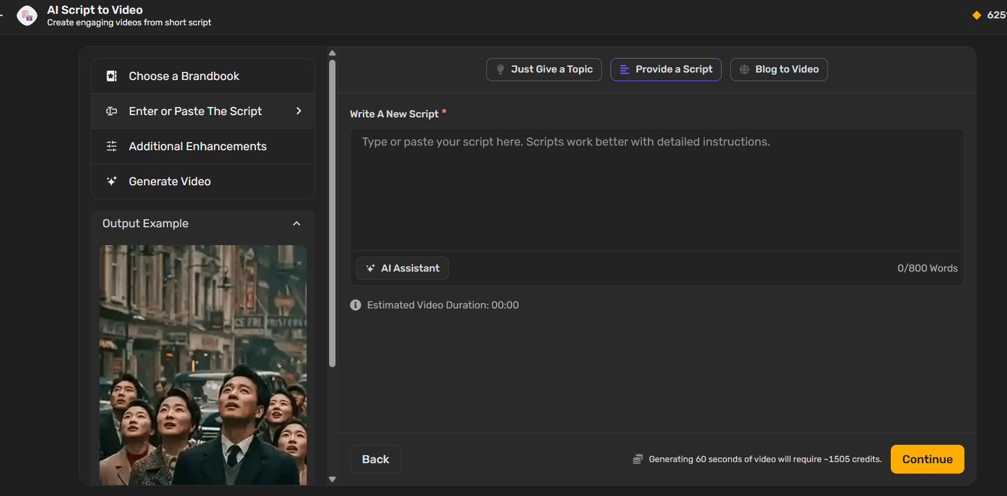Click the credits requirement notice text
The width and height of the screenshot is (1007, 496).
pos(765,459)
